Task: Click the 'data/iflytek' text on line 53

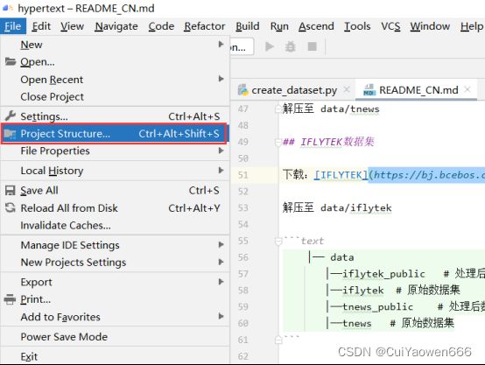Action: click(x=356, y=207)
